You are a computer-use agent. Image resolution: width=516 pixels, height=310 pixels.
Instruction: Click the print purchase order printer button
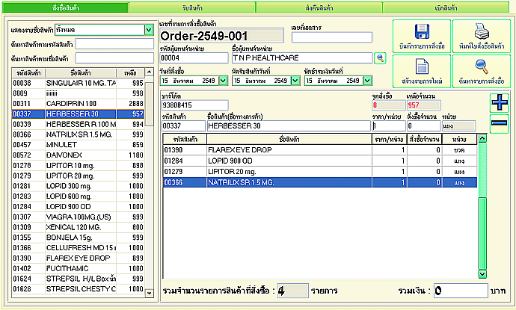pyautogui.click(x=482, y=36)
